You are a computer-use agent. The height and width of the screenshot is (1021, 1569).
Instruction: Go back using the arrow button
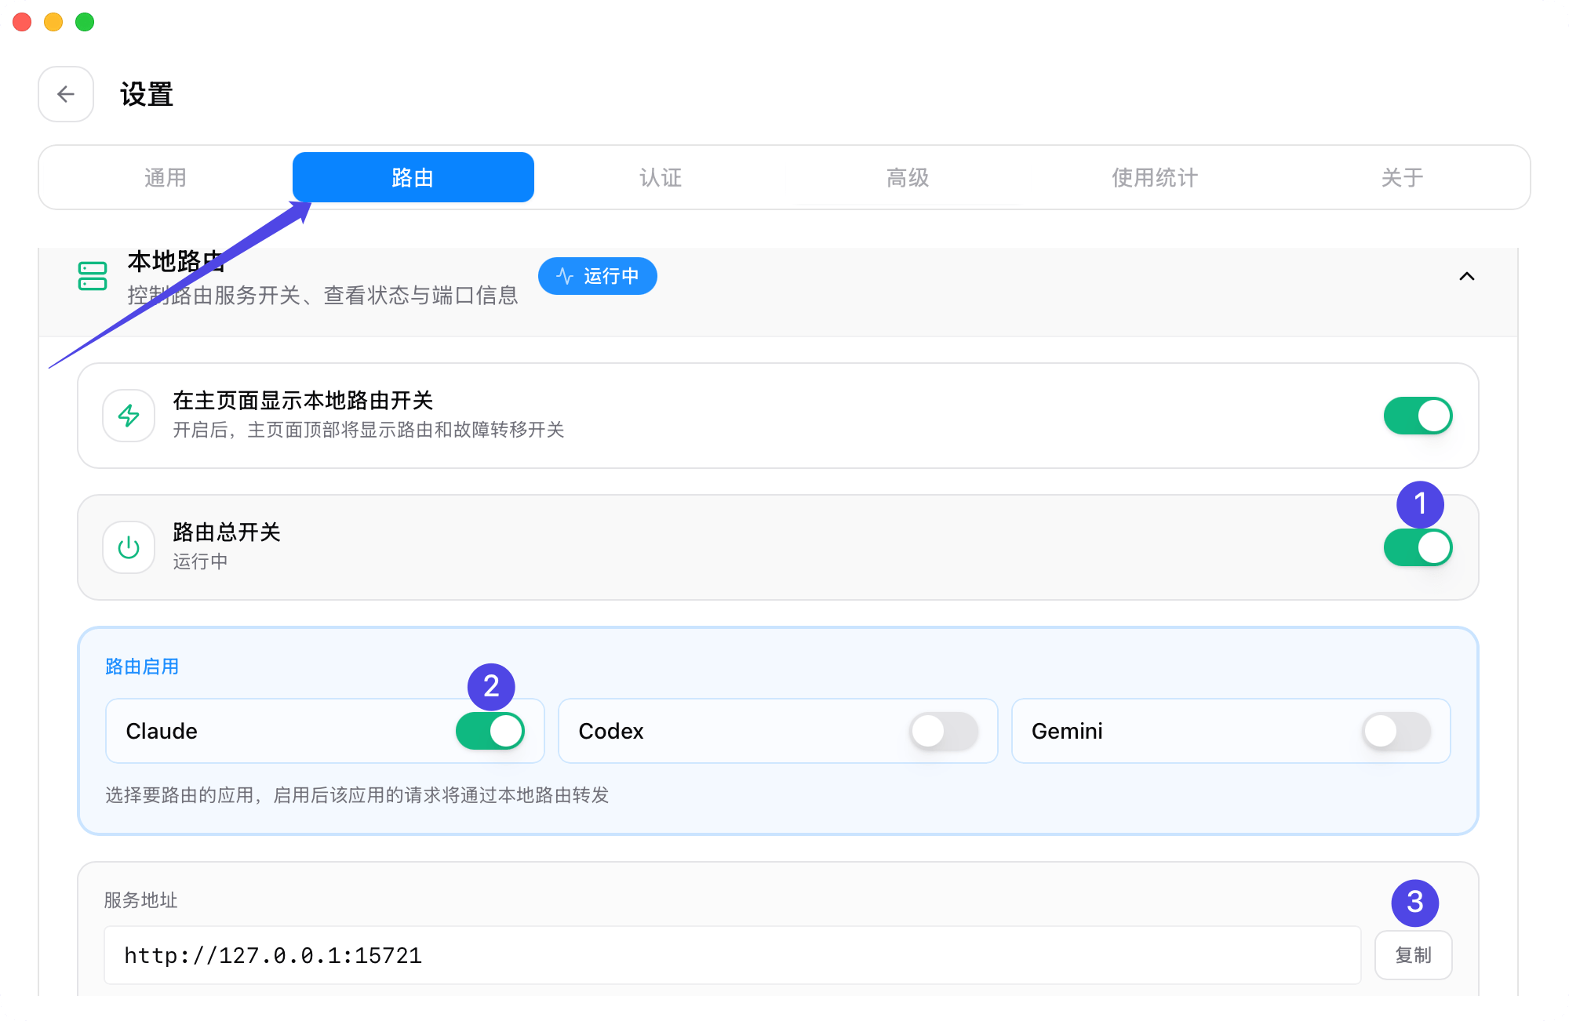tap(66, 94)
